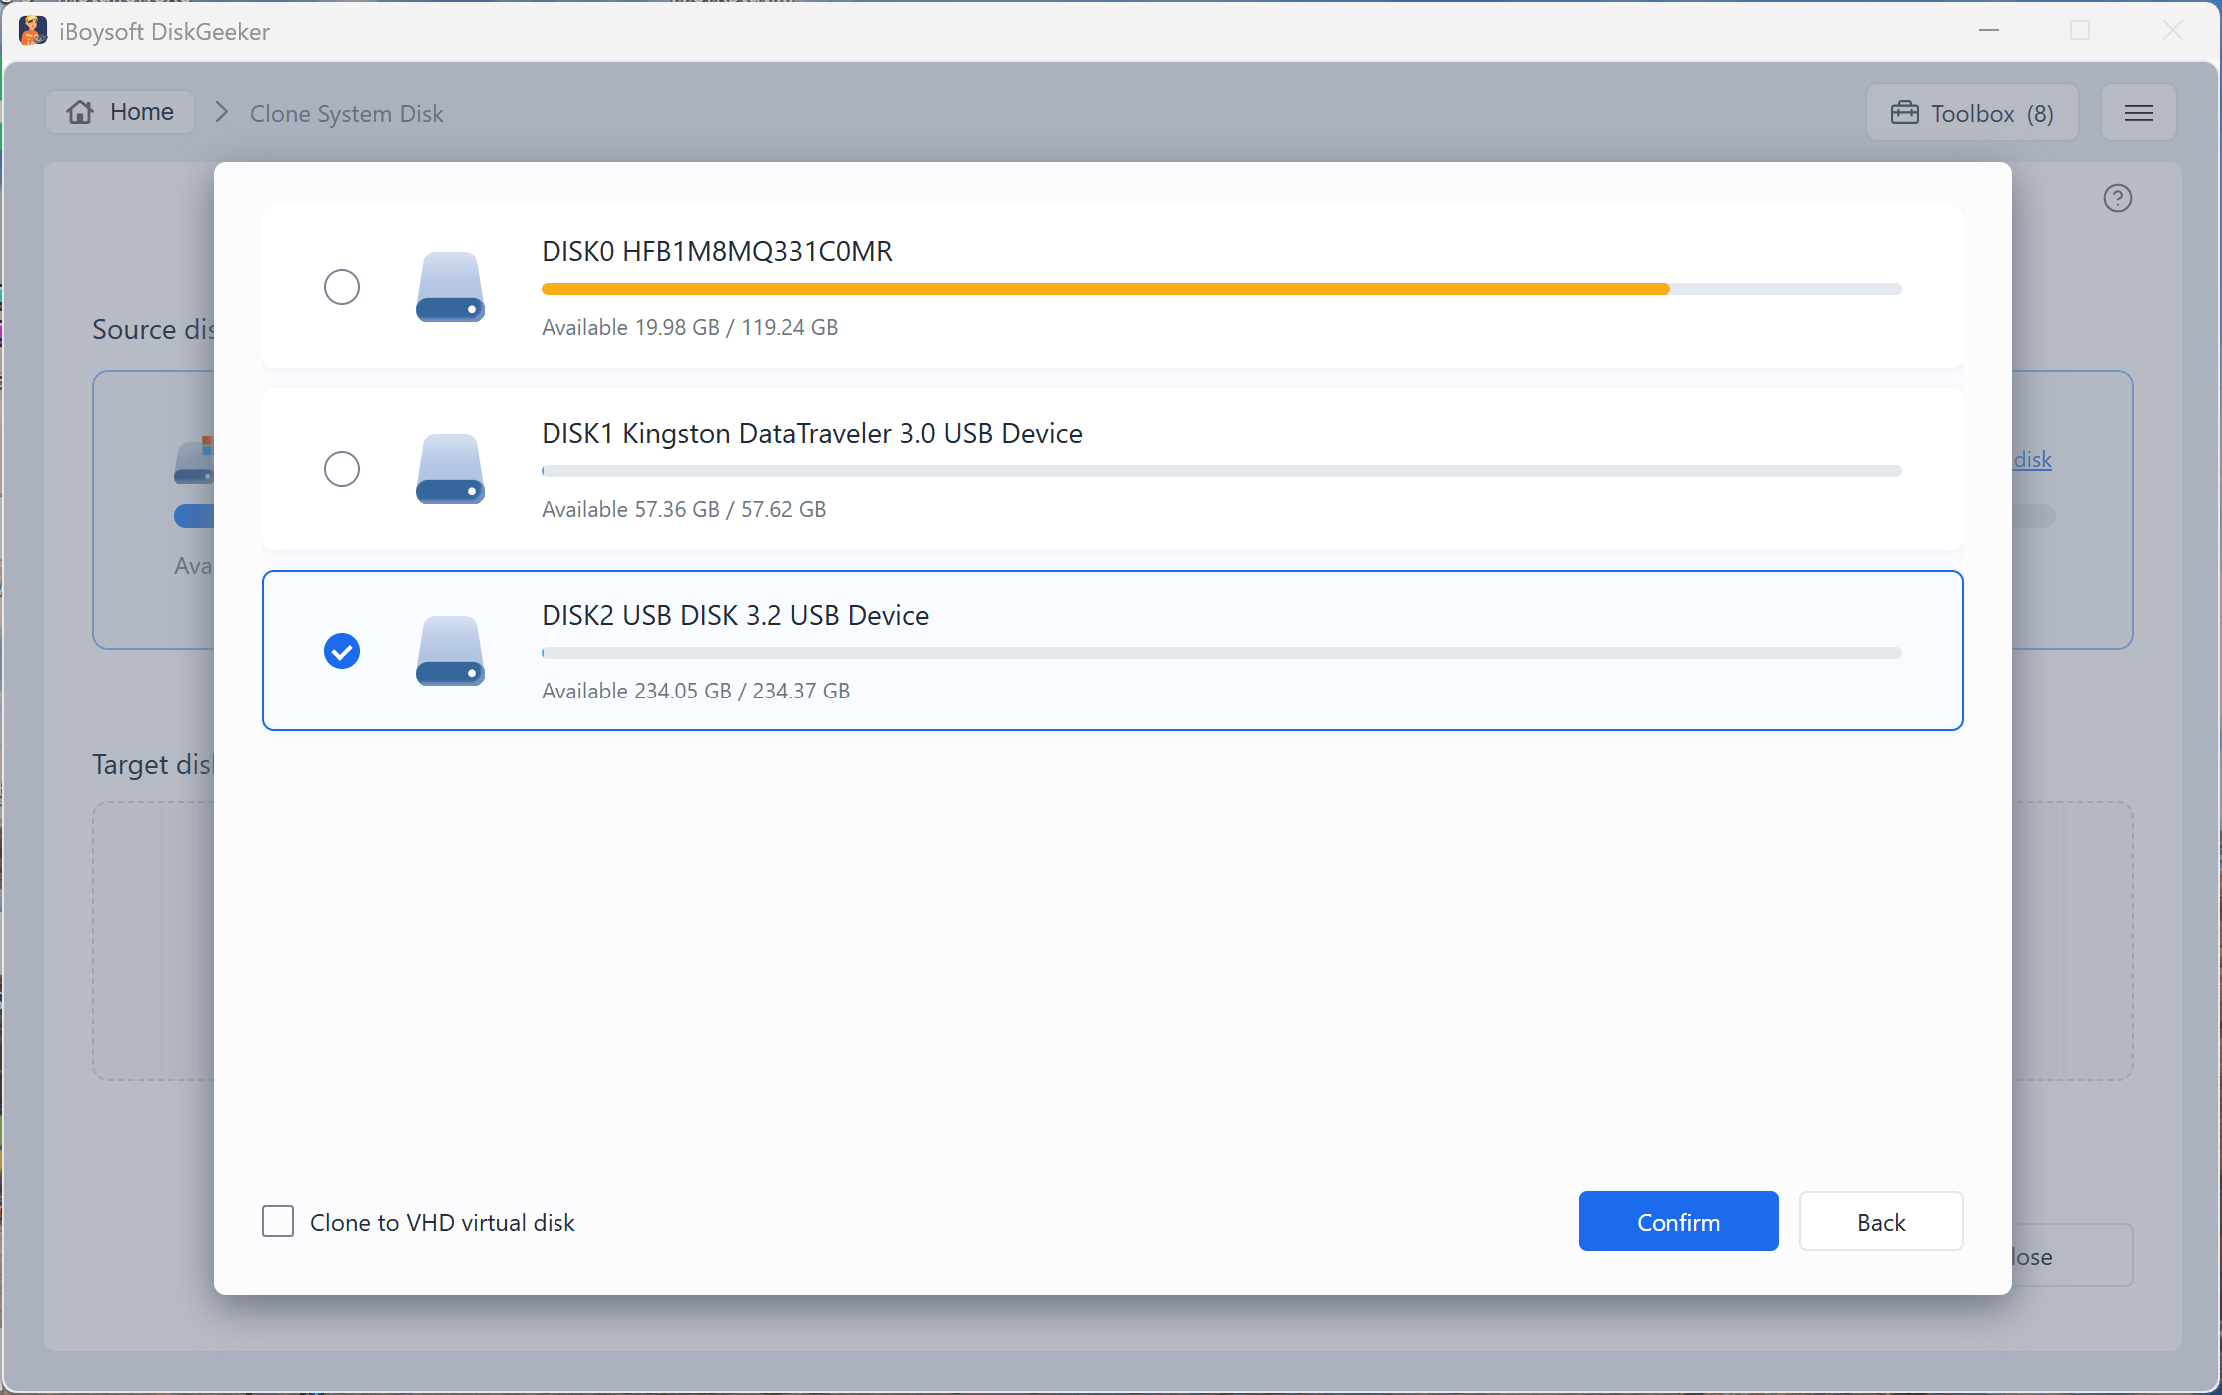Viewport: 2222px width, 1395px height.
Task: Click the iBoysoft DiskGeeker app icon
Action: click(x=33, y=31)
